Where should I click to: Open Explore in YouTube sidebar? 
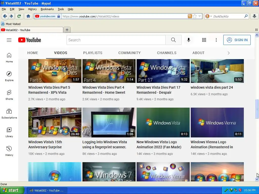pyautogui.click(x=9, y=76)
